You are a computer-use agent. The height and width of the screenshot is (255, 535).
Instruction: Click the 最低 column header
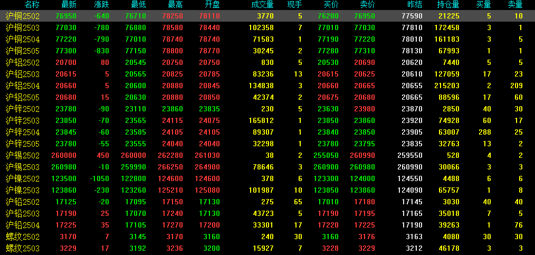[x=139, y=4]
